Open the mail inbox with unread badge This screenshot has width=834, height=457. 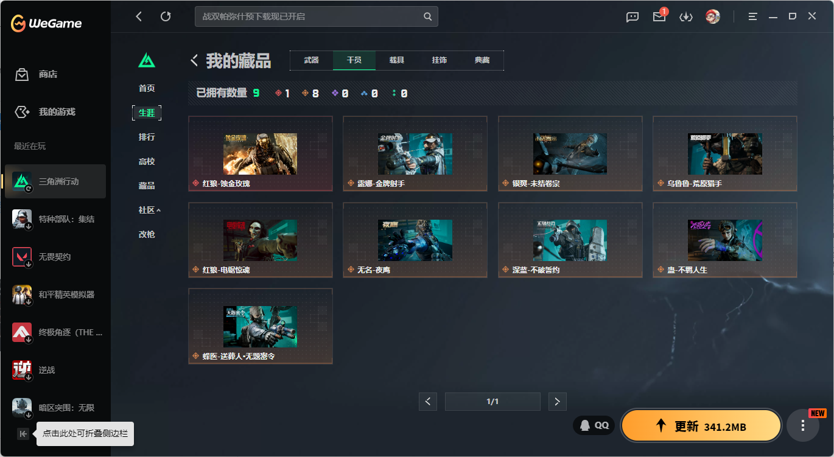[x=659, y=16]
